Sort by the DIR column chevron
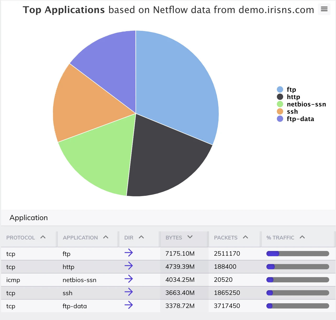Image resolution: width=336 pixels, height=320 pixels. (x=141, y=237)
